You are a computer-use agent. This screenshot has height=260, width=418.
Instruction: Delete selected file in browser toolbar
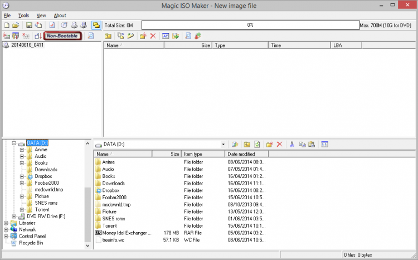pos(279,145)
